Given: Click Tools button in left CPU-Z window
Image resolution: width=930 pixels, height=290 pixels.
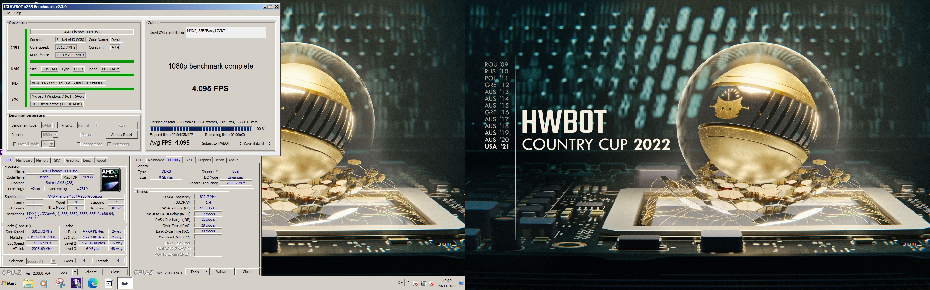Looking at the screenshot, I should pyautogui.click(x=63, y=272).
